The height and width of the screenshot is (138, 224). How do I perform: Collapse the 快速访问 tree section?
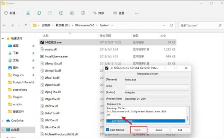coord(3,38)
